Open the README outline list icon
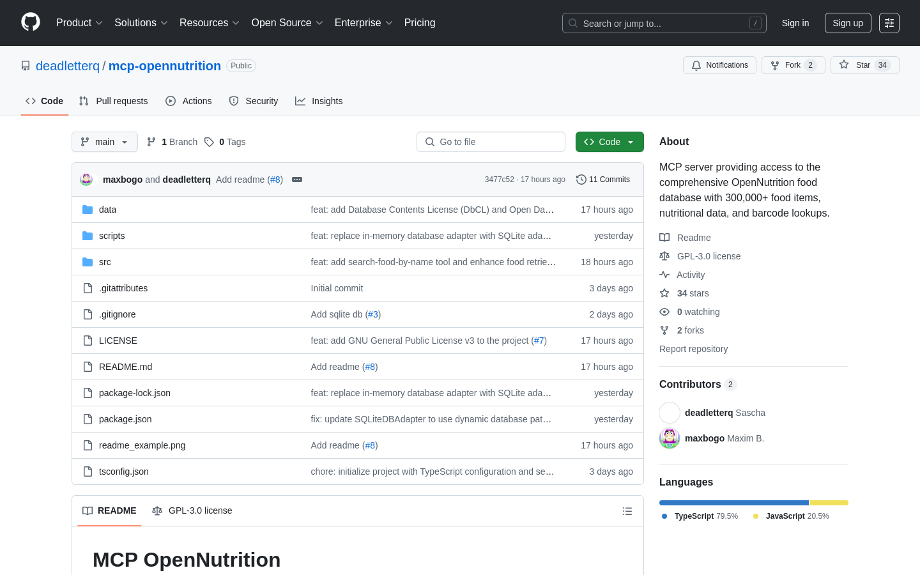The width and height of the screenshot is (920, 575). click(627, 511)
